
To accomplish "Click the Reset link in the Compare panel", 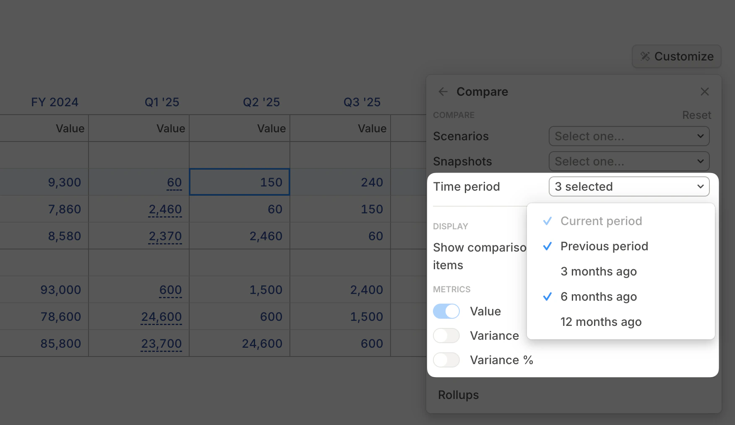I will tap(696, 115).
